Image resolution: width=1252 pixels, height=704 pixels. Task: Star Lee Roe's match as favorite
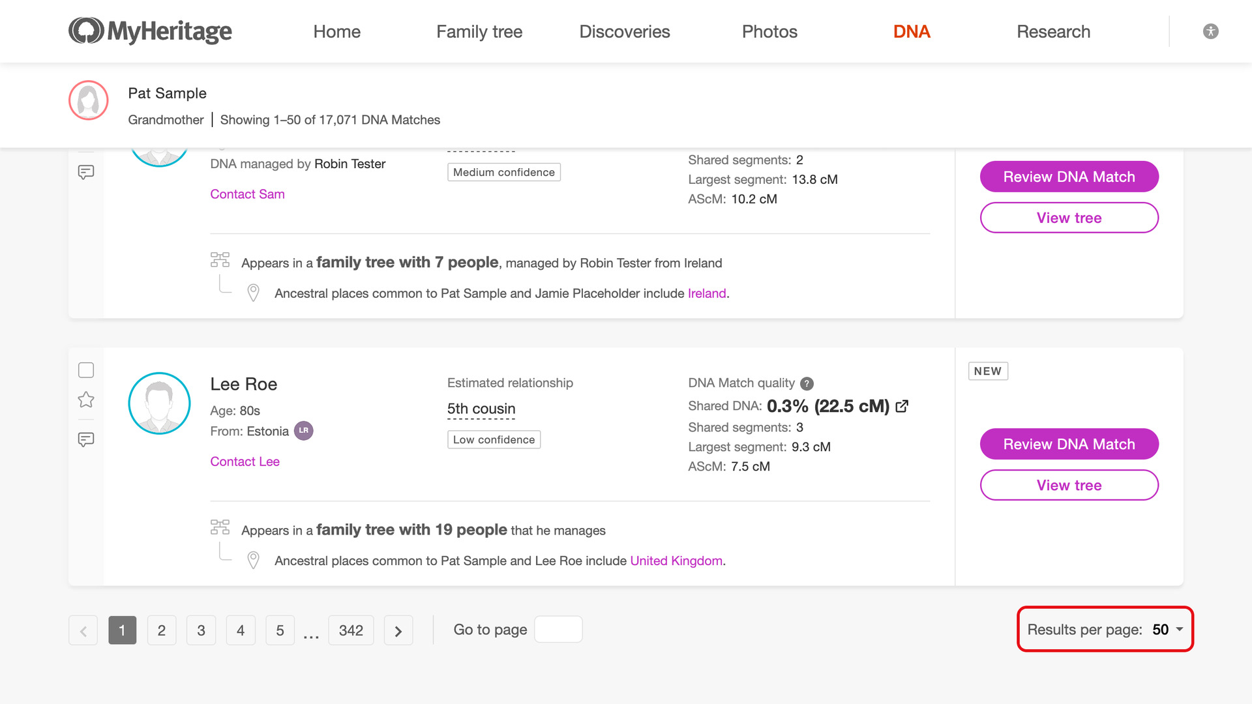pos(86,400)
